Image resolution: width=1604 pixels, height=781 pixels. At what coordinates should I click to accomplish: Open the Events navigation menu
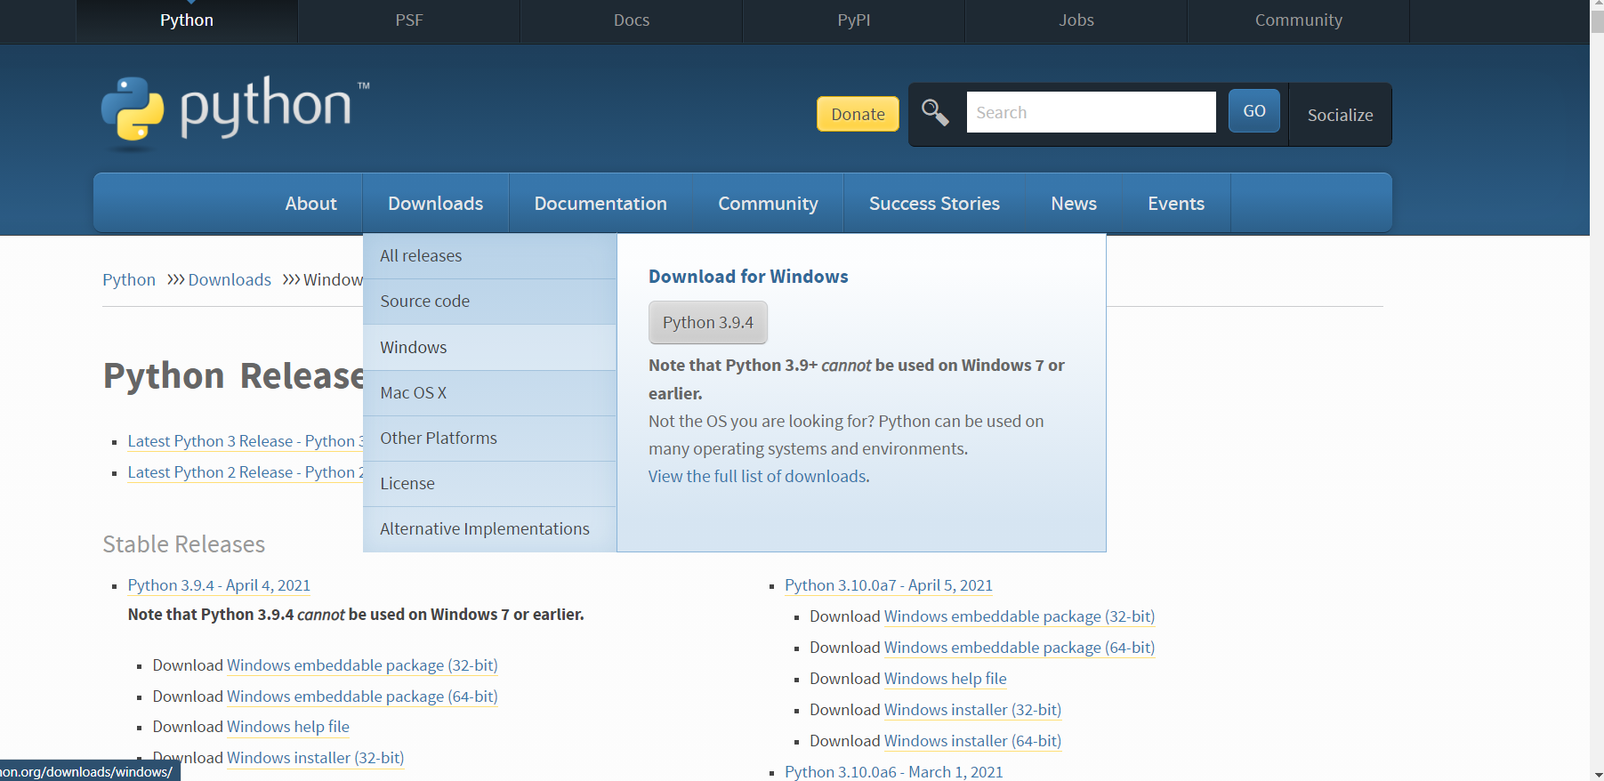pos(1176,204)
